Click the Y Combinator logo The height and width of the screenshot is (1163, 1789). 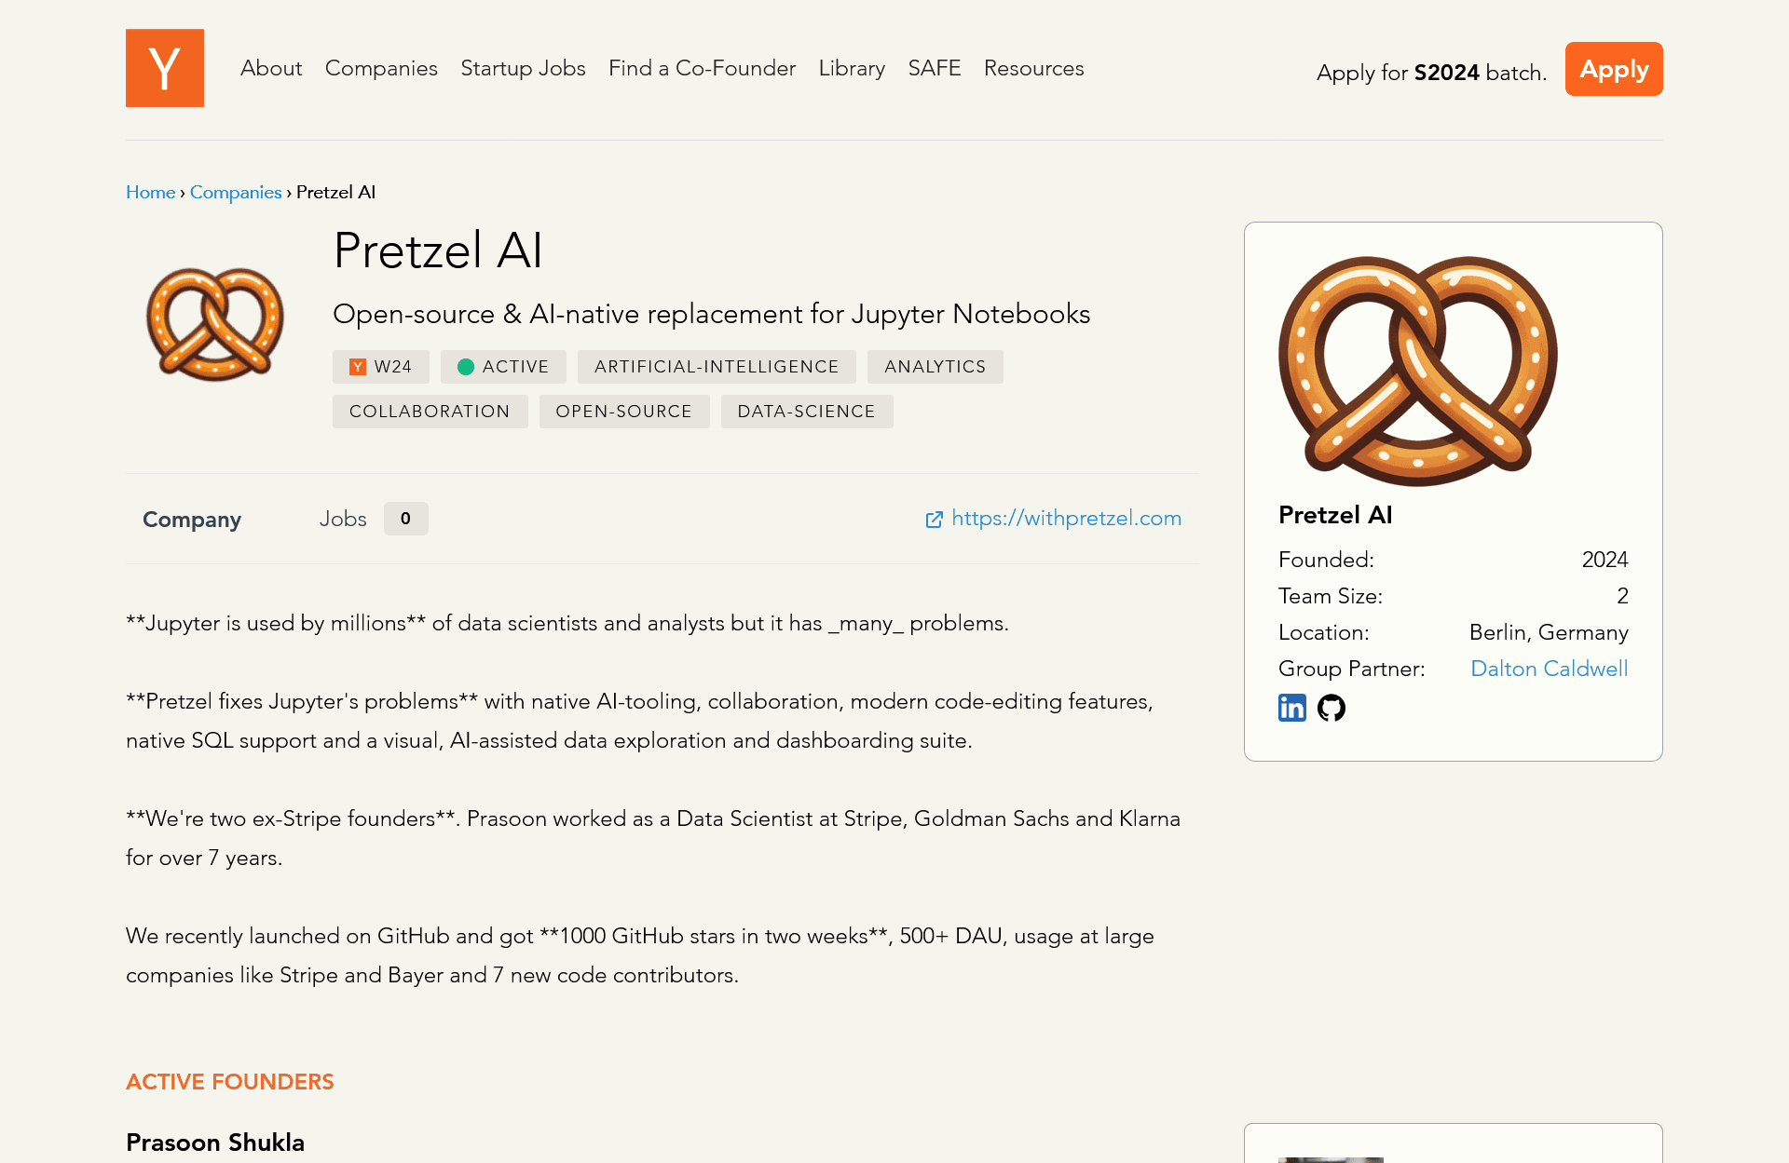(x=165, y=68)
